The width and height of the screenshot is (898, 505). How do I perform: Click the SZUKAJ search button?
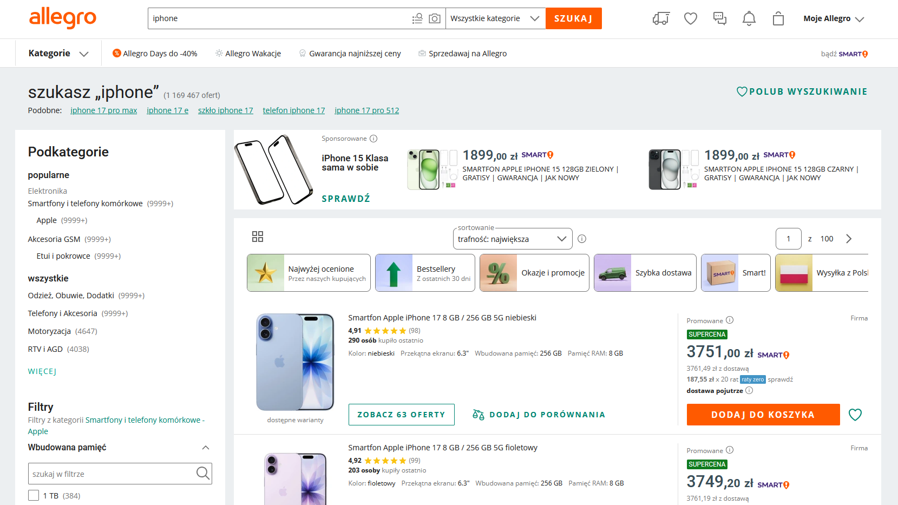574,18
